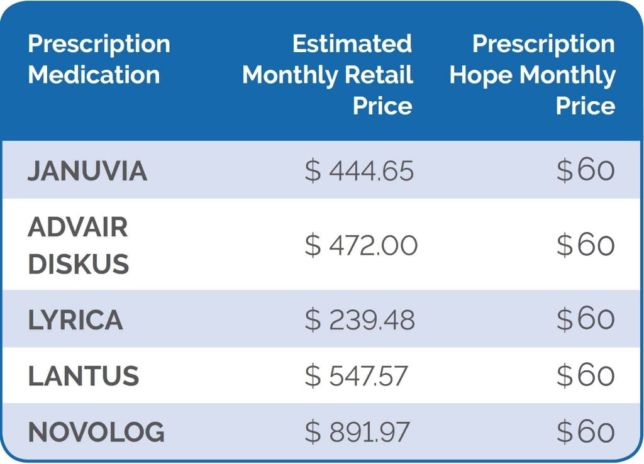
Task: Click the $60 price for Advair Diskus
Action: pyautogui.click(x=586, y=245)
